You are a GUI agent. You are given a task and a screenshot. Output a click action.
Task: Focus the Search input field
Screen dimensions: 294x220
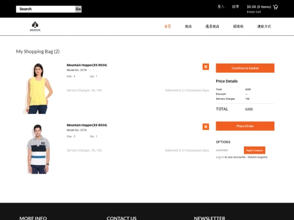pyautogui.click(x=46, y=9)
